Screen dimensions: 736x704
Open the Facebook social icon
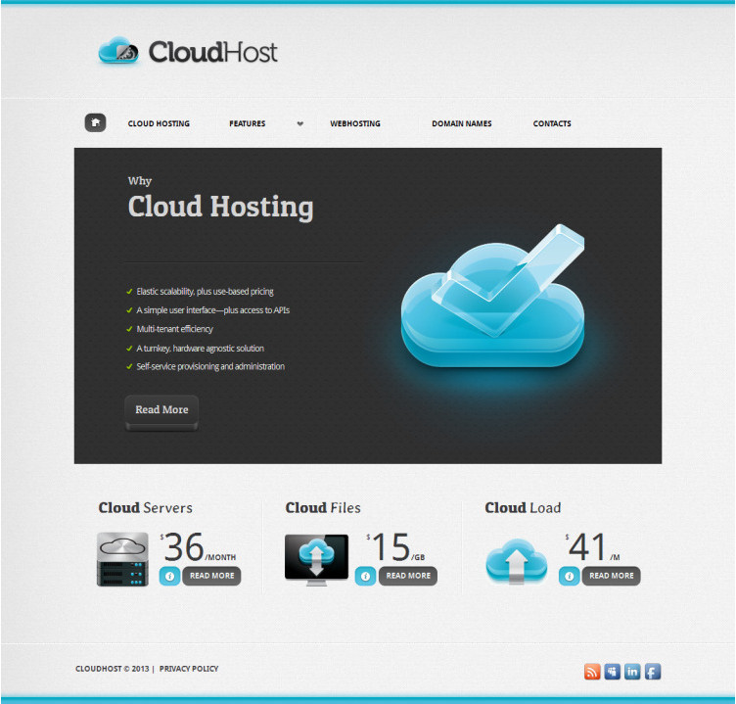pyautogui.click(x=653, y=672)
